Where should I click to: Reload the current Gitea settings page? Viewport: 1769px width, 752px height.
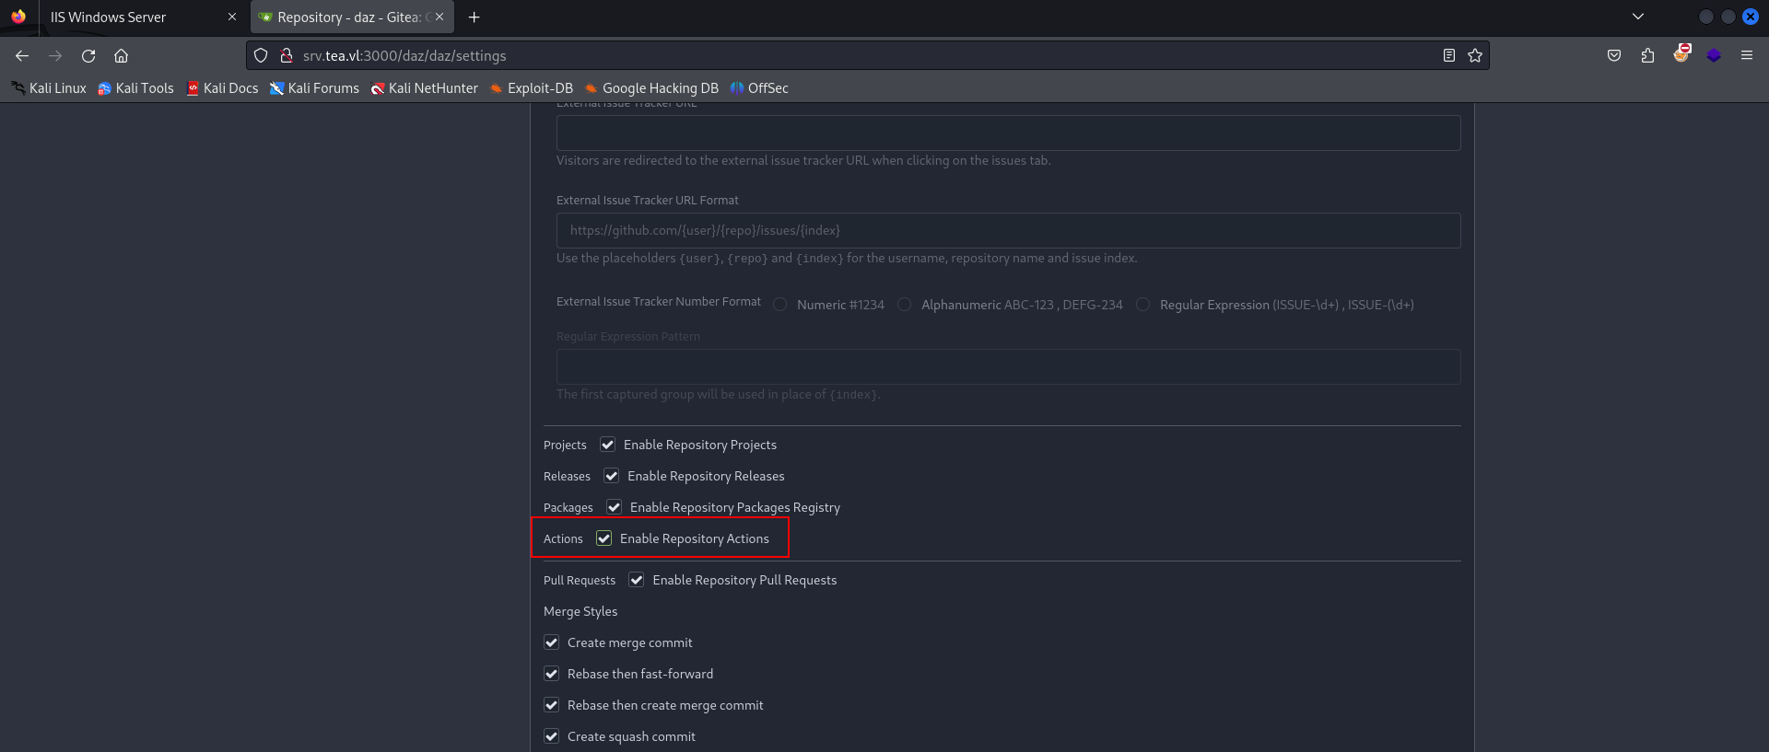88,56
